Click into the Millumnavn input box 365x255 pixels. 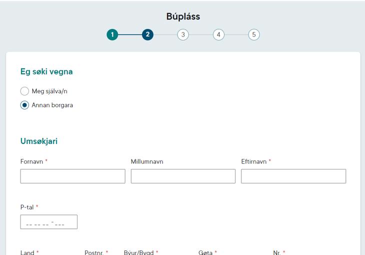(183, 176)
